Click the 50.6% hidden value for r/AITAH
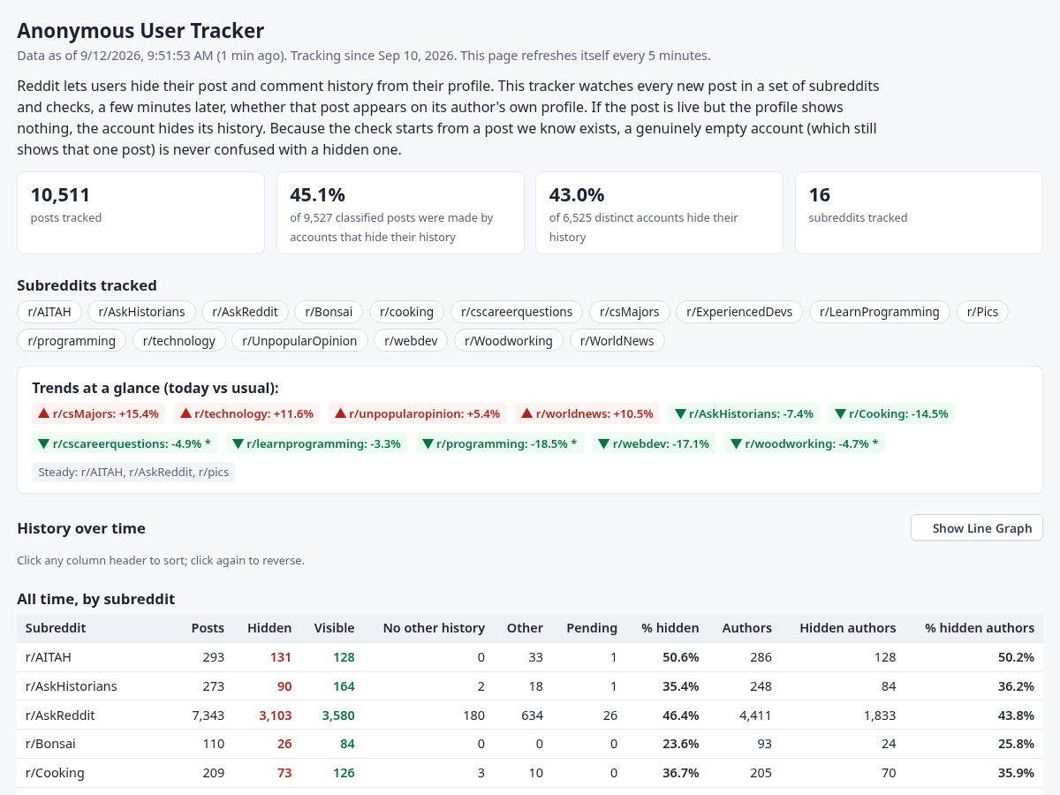Image resolution: width=1060 pixels, height=795 pixels. [681, 657]
